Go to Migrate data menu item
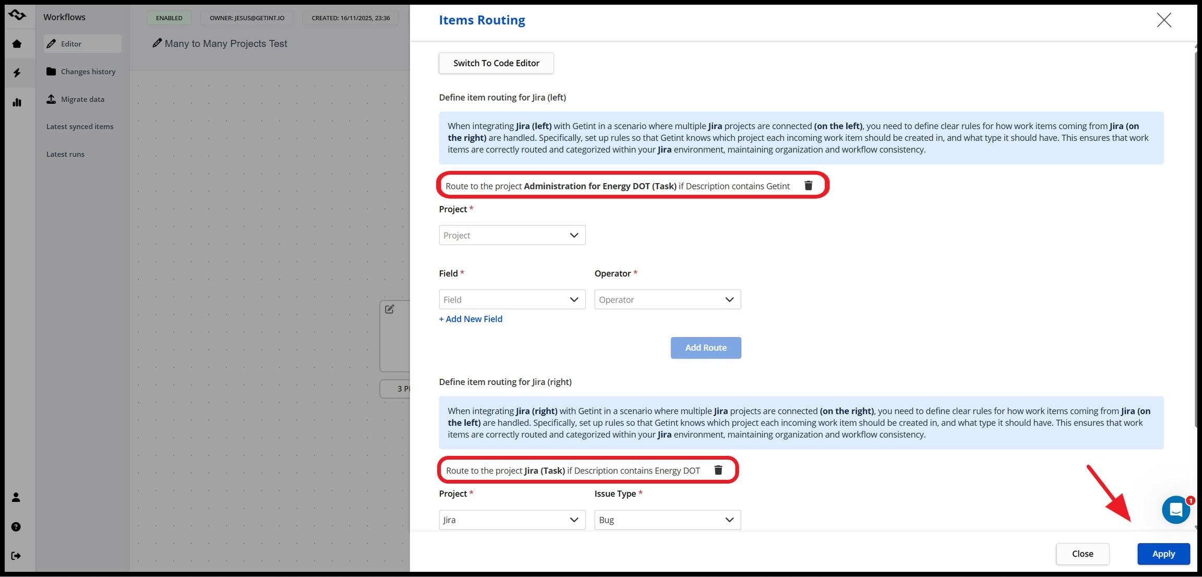Image resolution: width=1202 pixels, height=577 pixels. 82,99
